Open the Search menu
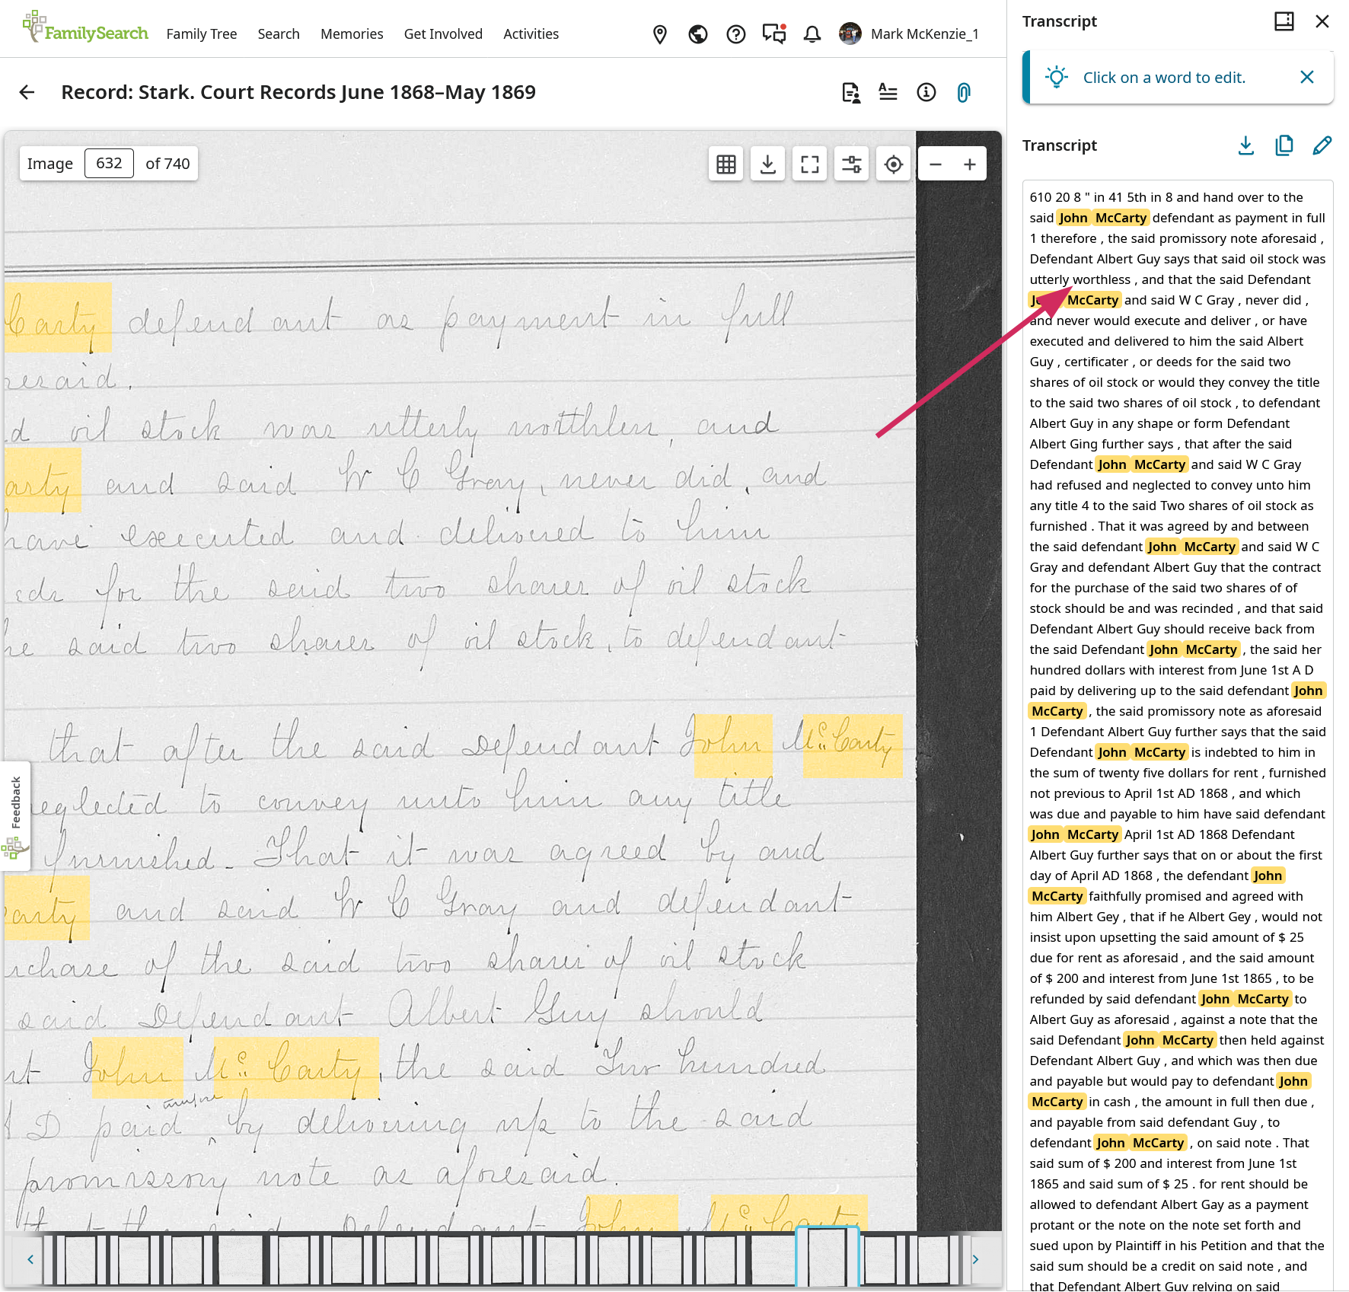Screen dimensions: 1349x1292 point(279,33)
